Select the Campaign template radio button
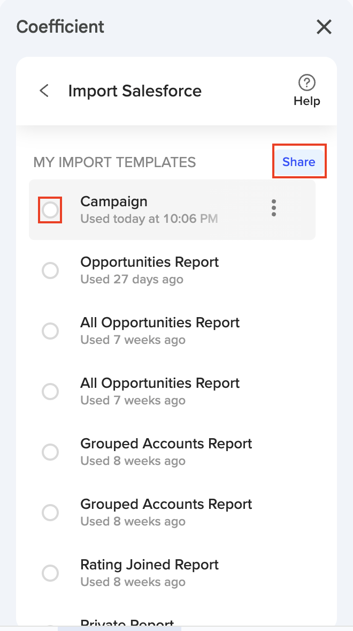Image resolution: width=353 pixels, height=631 pixels. [x=50, y=209]
